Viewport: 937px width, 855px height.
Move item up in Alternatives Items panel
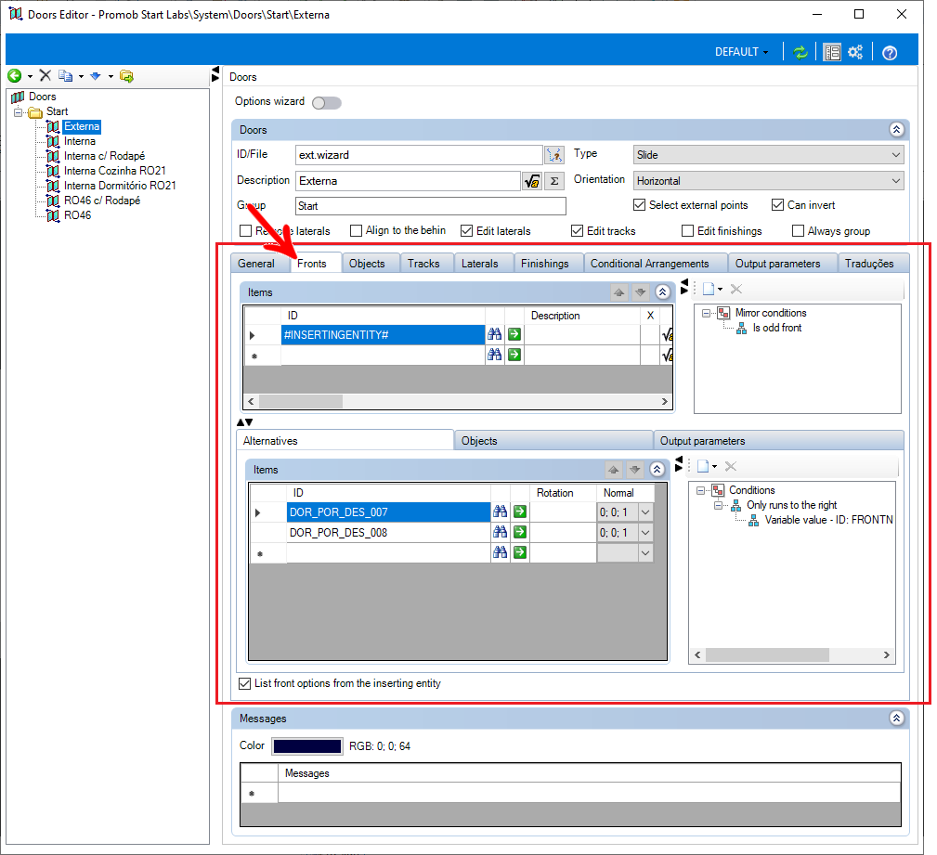[614, 470]
